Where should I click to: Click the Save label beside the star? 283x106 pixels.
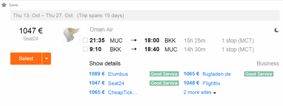click(x=14, y=5)
